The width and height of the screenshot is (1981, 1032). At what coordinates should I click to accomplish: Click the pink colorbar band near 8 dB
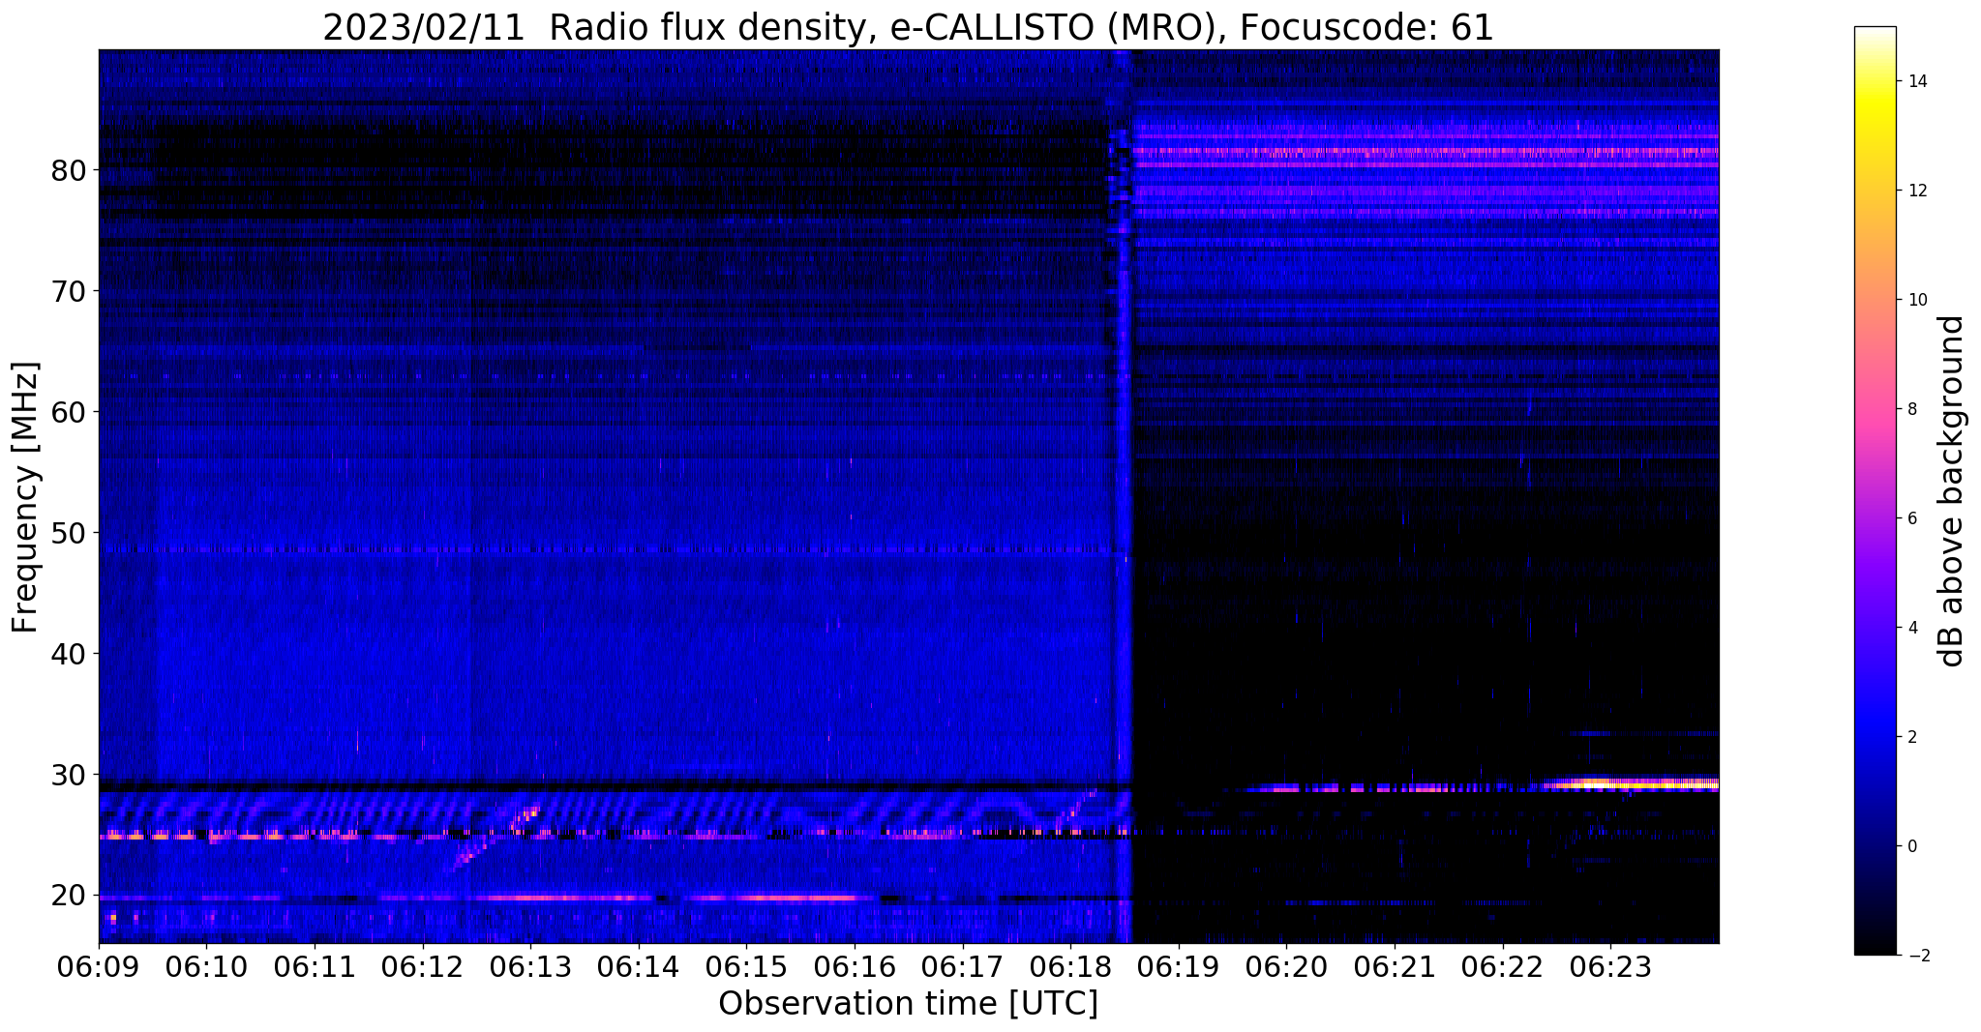(x=1875, y=409)
